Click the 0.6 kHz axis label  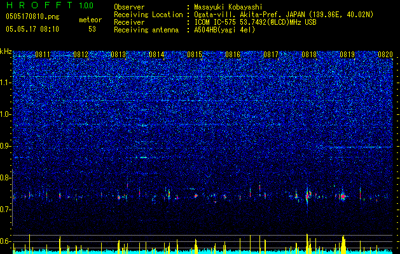[5, 241]
